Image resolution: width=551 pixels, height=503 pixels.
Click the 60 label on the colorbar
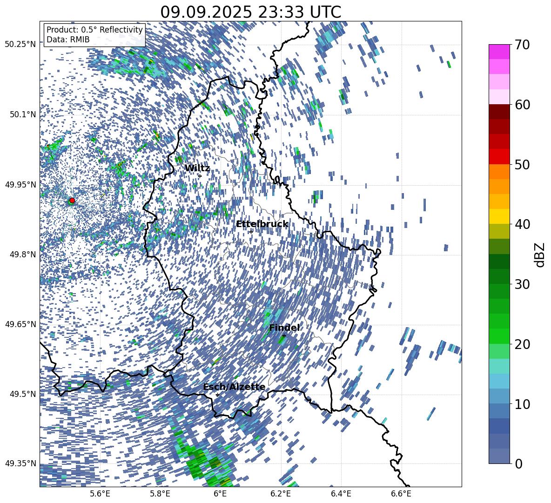[x=522, y=105]
